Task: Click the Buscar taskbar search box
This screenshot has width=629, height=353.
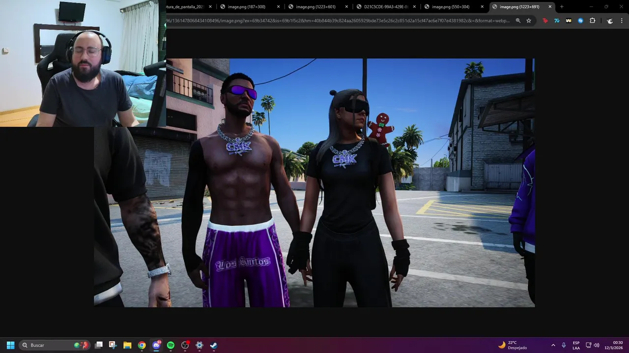Action: coord(55,345)
